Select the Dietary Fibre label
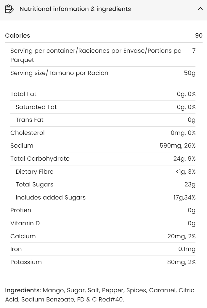The image size is (207, 308). (34, 172)
